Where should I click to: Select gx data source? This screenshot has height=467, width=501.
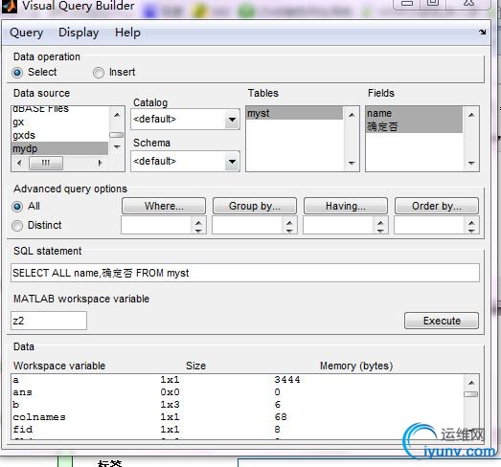(59, 122)
